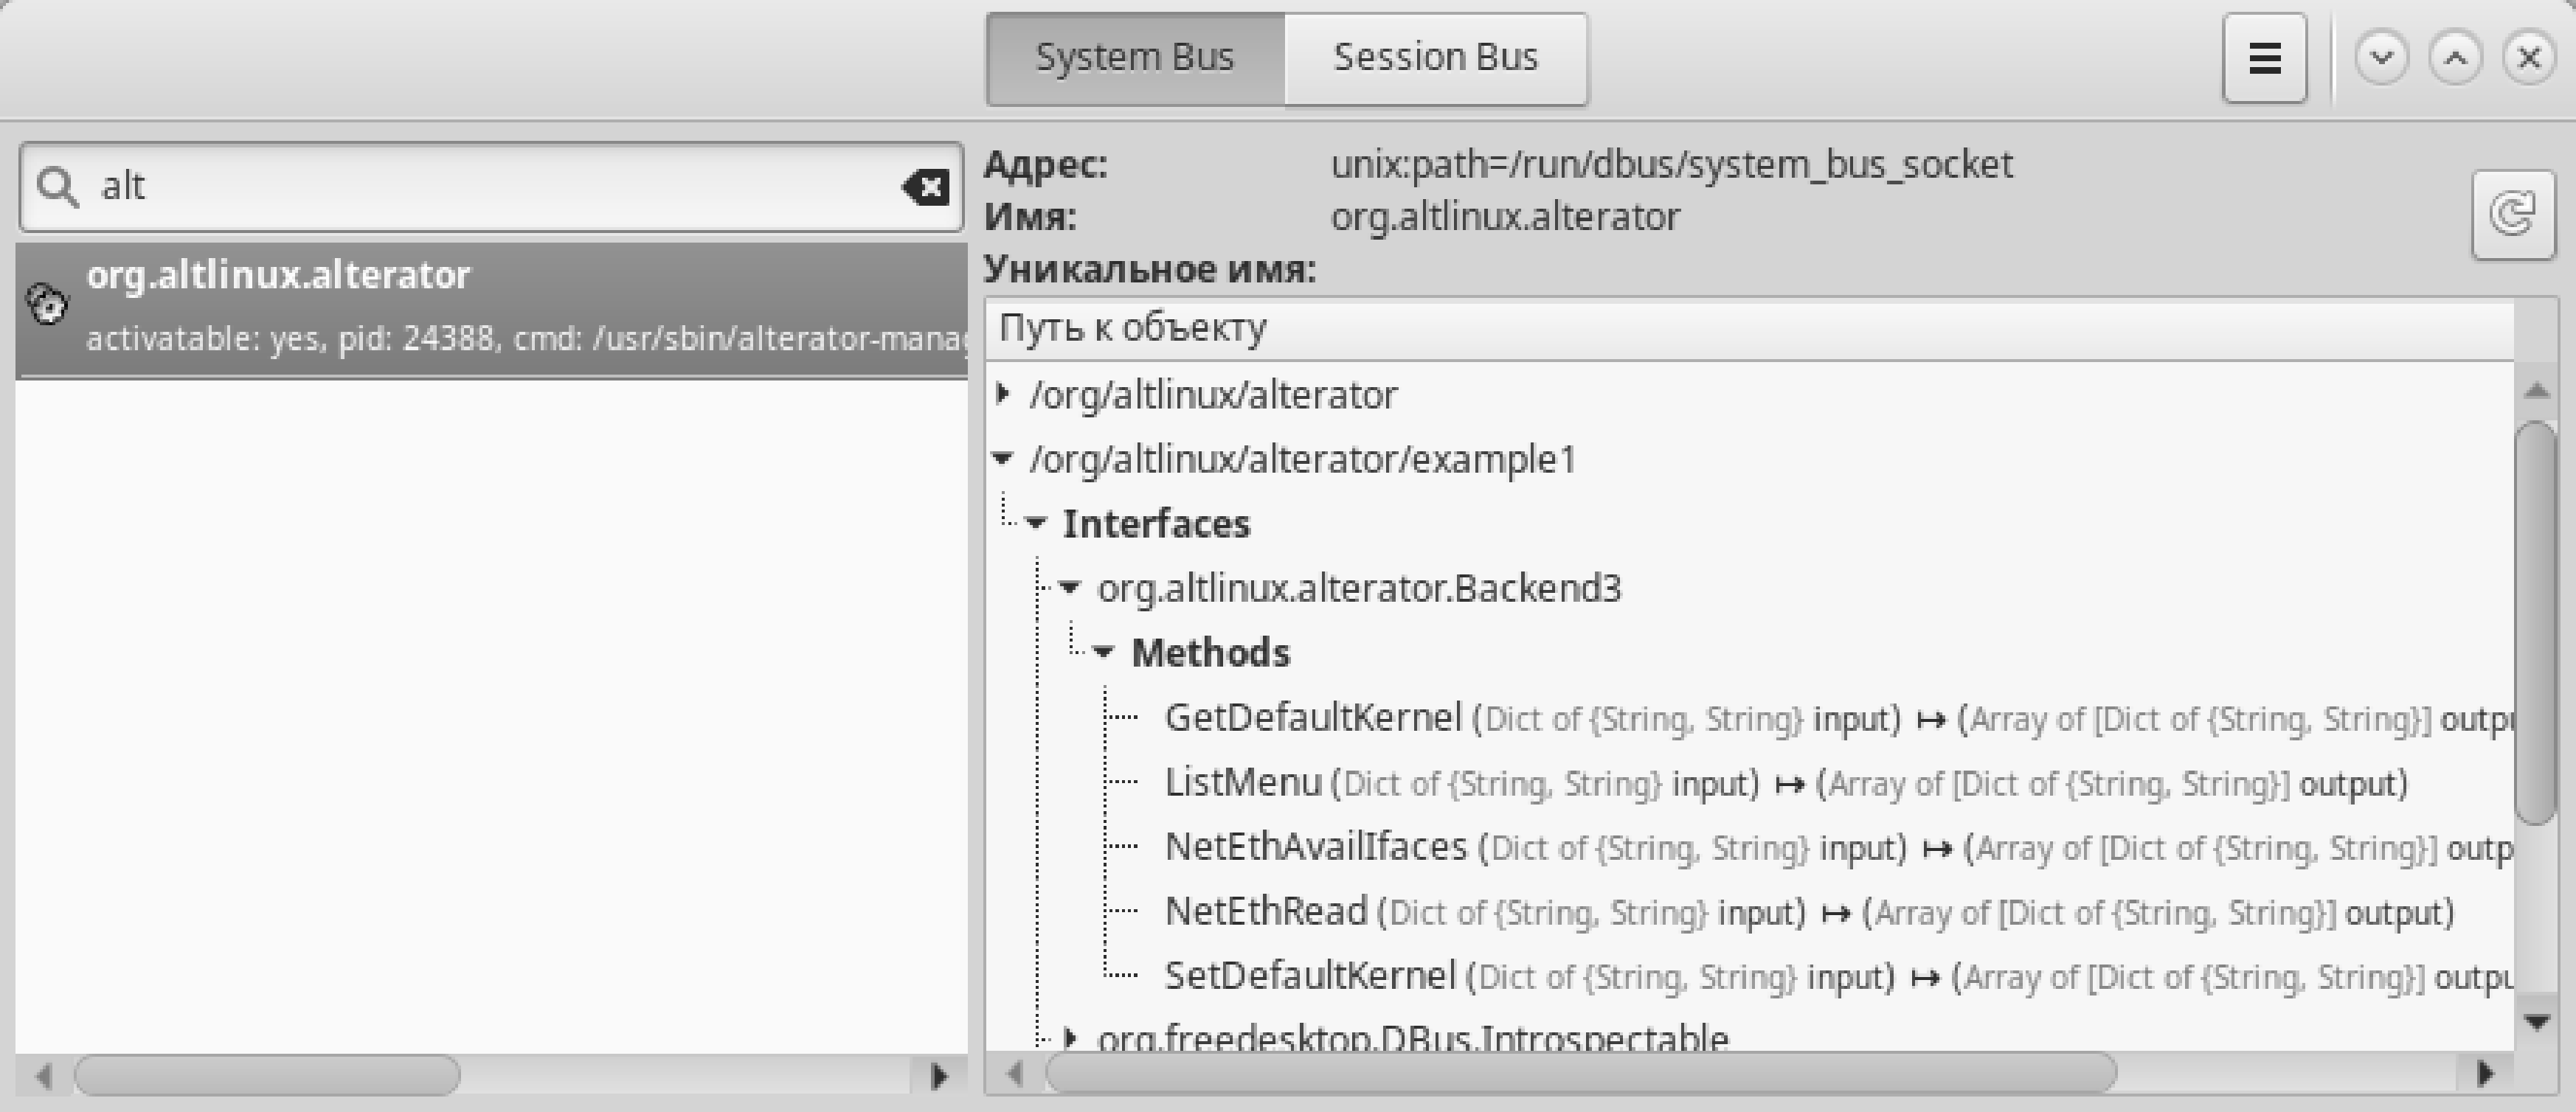Switch to the Session Bus
The width and height of the screenshot is (2576, 1112).
click(x=1435, y=58)
